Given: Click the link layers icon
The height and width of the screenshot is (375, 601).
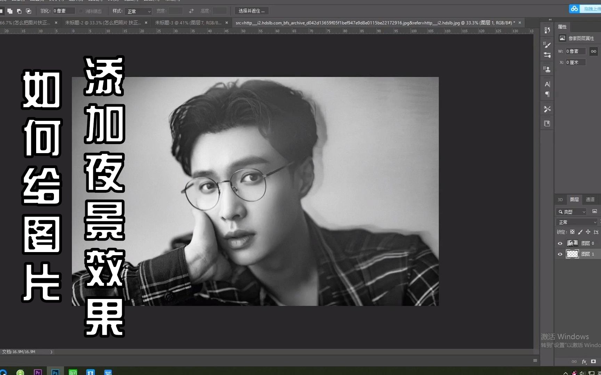Looking at the screenshot, I should (574, 361).
